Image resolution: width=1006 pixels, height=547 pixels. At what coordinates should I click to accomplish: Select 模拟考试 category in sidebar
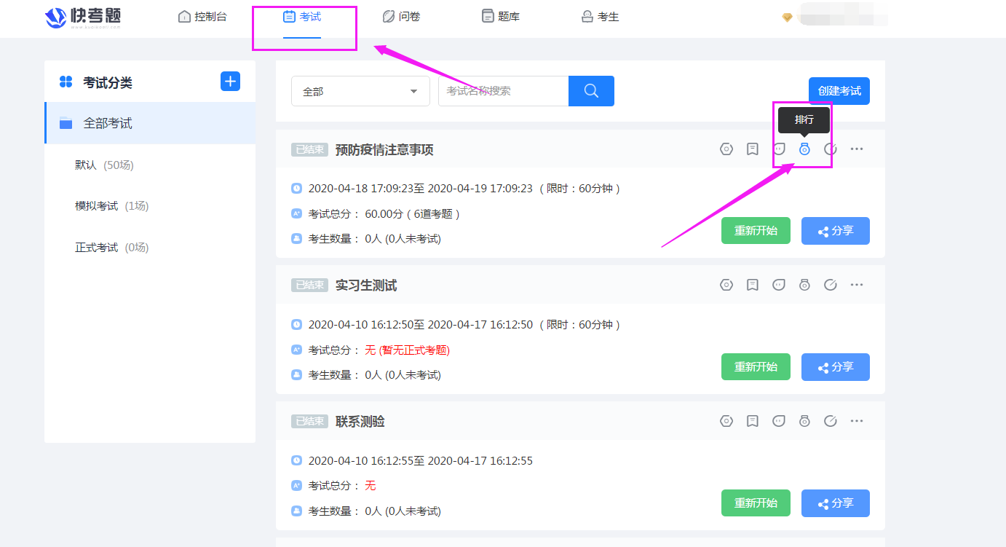[x=96, y=206]
